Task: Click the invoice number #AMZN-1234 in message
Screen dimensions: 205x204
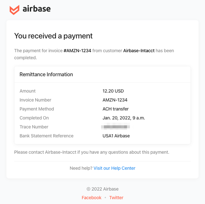Action: tap(78, 51)
